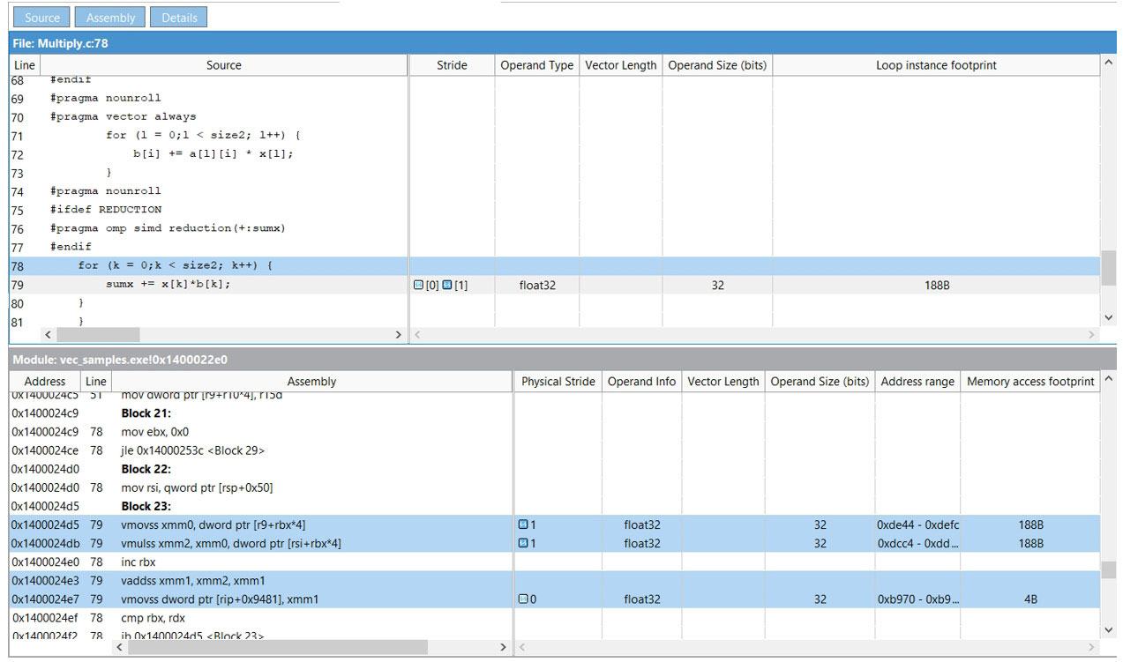The image size is (1123, 662).
Task: Select the vaddss xmm1 assembly row
Action: pyautogui.click(x=193, y=581)
